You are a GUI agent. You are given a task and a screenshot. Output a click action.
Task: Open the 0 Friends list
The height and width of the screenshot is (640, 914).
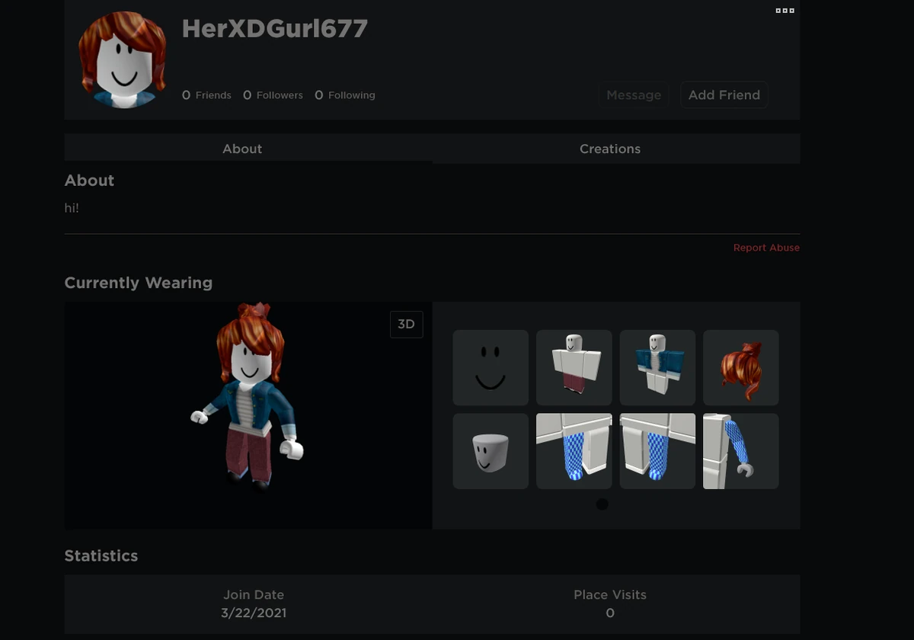pos(206,95)
